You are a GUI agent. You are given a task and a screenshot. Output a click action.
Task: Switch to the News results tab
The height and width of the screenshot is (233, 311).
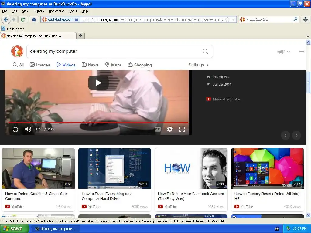coord(90,65)
